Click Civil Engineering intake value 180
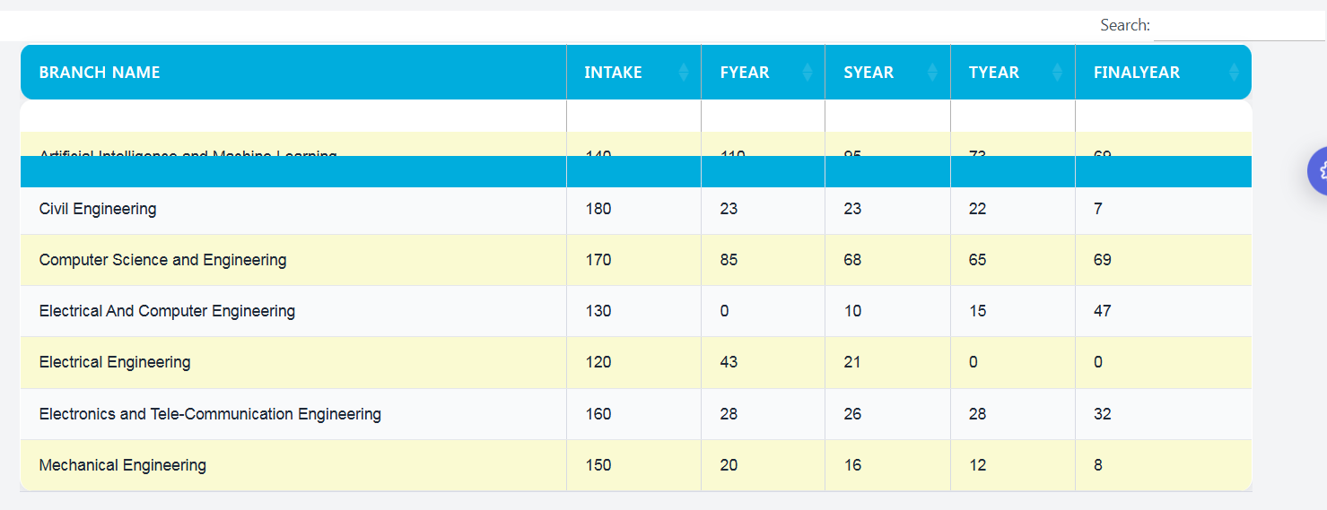 point(598,209)
